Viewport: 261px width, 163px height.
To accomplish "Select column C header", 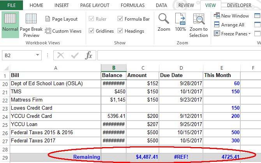I will [143, 68].
